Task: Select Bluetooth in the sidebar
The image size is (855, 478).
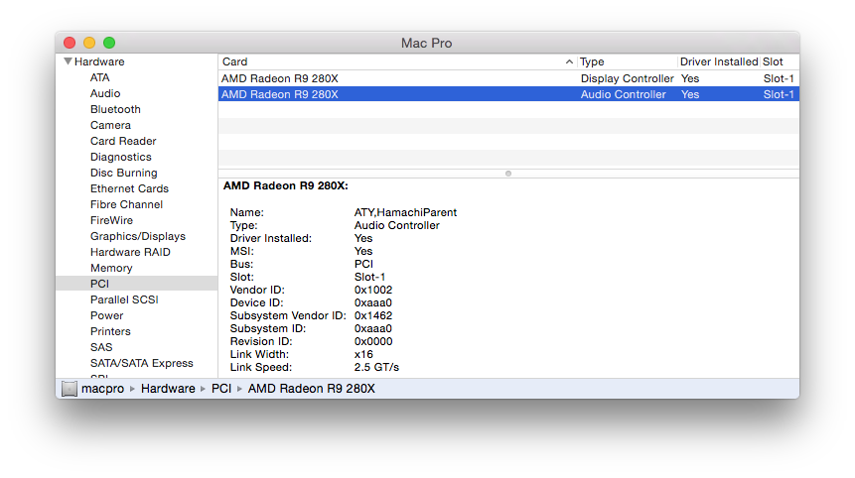Action: pos(115,109)
